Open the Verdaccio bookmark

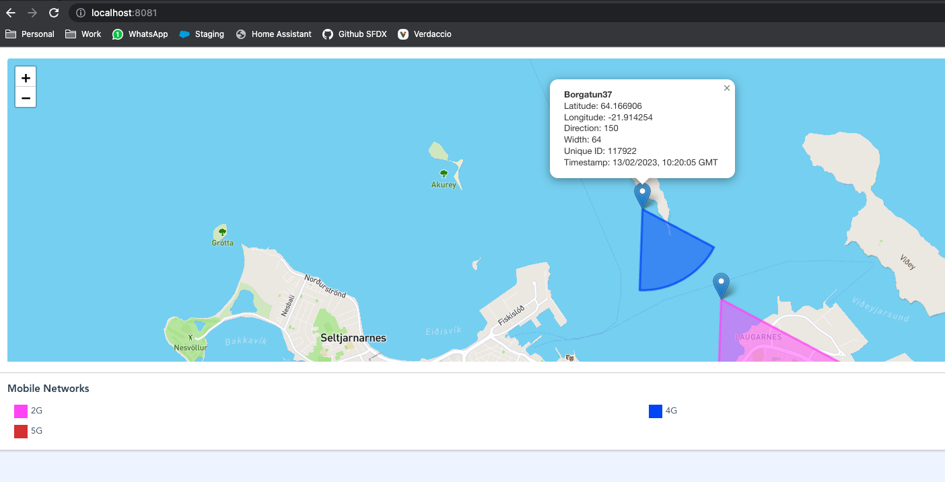[x=424, y=34]
